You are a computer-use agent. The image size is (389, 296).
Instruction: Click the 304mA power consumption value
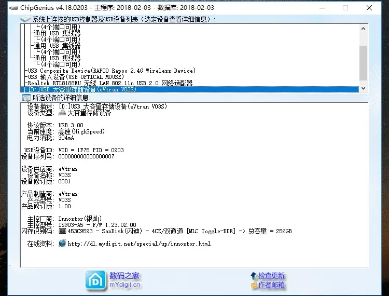click(66, 138)
